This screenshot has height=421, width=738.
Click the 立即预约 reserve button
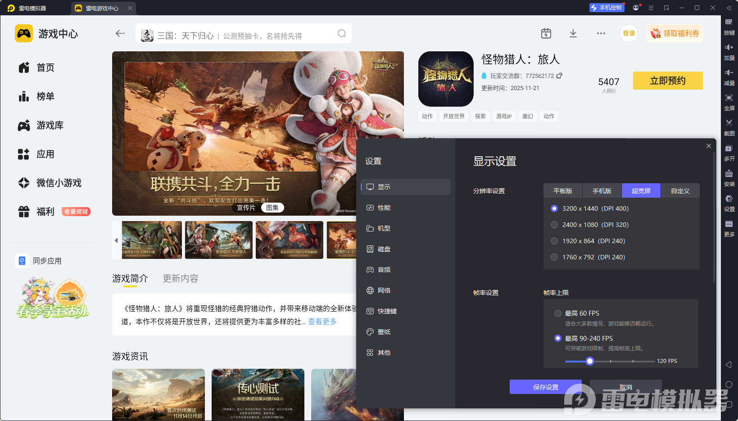click(668, 81)
